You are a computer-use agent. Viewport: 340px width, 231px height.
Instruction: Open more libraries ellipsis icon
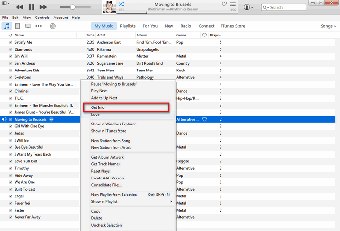[38, 26]
